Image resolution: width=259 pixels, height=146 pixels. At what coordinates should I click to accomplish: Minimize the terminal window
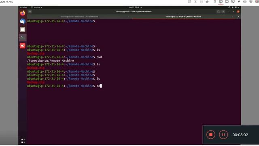click(229, 12)
